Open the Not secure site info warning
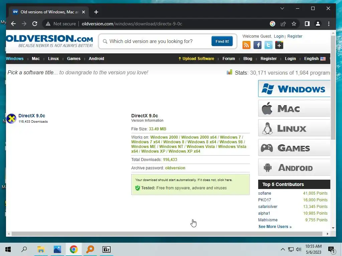Viewport: 342px width, 256px height. tap(61, 24)
